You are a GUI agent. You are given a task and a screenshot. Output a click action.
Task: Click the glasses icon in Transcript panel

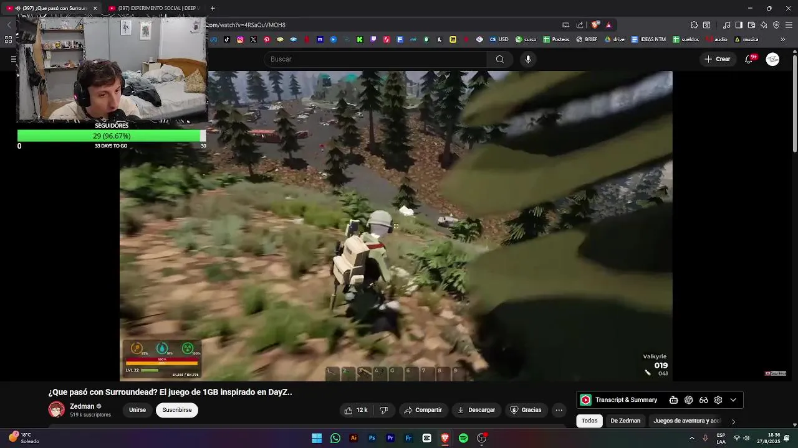tap(703, 400)
